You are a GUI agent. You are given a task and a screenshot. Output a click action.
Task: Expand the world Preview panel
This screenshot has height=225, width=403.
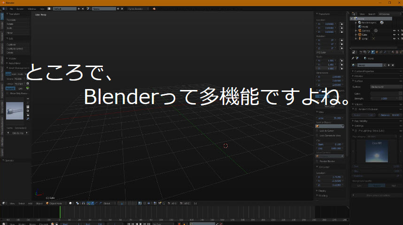[x=357, y=76]
